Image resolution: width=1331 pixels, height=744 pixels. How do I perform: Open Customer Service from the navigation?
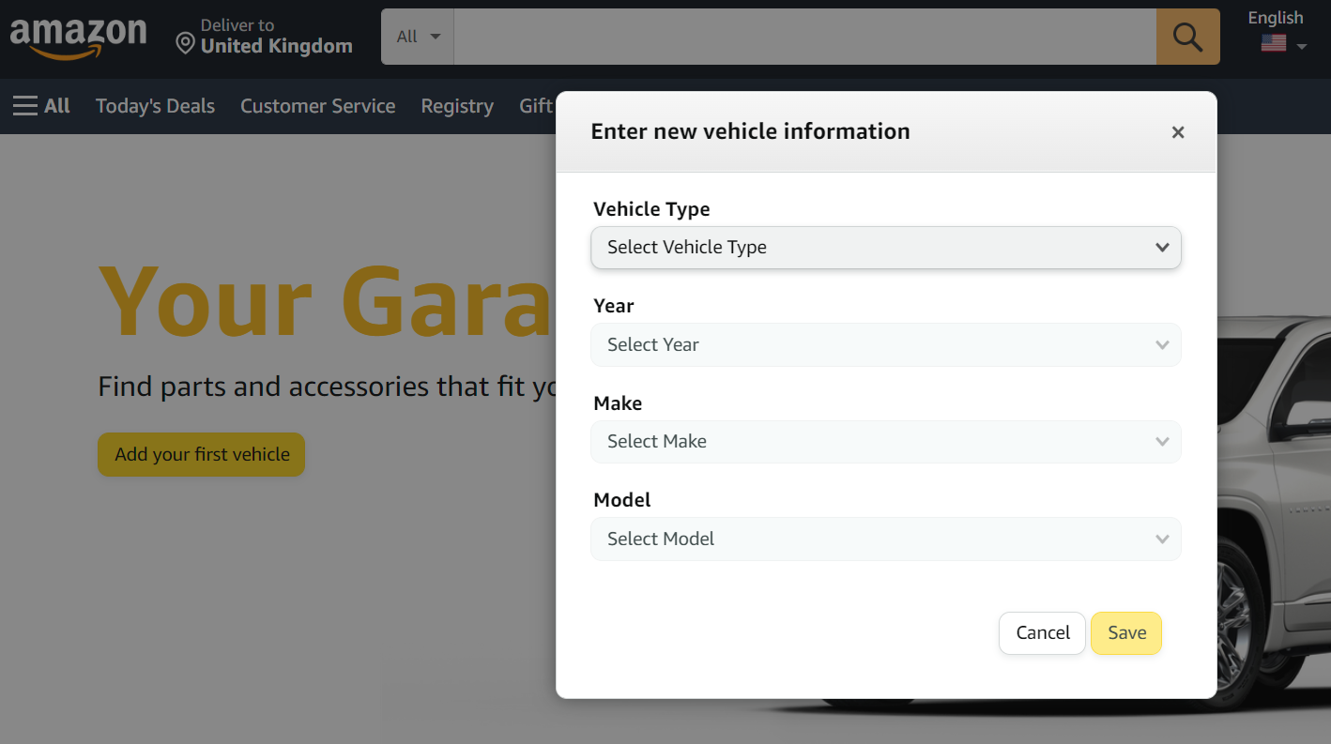pyautogui.click(x=317, y=106)
